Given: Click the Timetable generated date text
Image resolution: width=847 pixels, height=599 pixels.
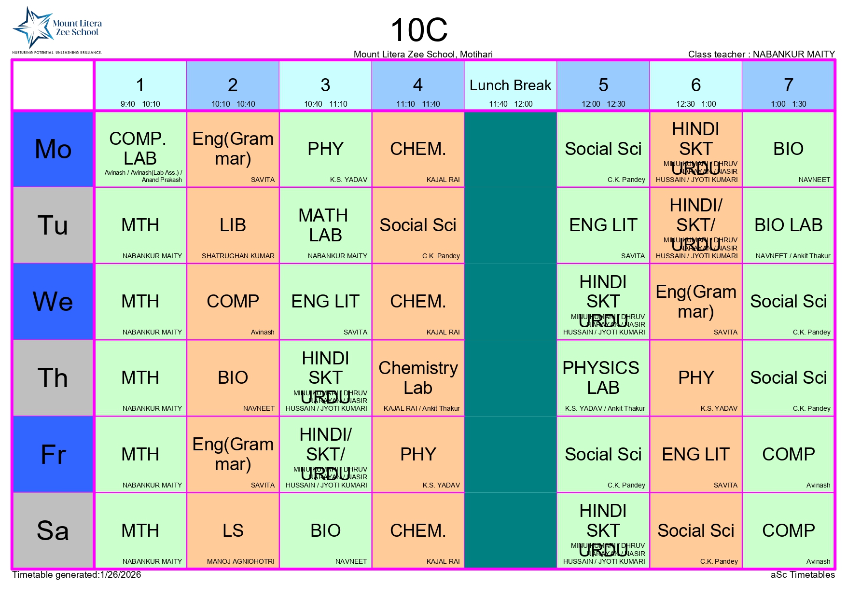Looking at the screenshot, I should 77,575.
